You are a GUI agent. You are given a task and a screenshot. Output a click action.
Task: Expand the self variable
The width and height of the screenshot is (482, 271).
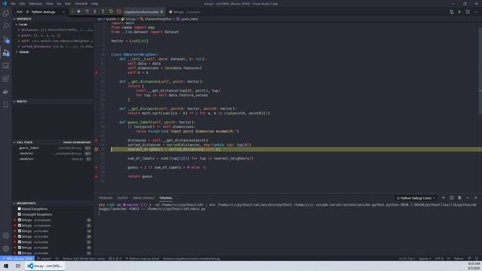coord(19,41)
